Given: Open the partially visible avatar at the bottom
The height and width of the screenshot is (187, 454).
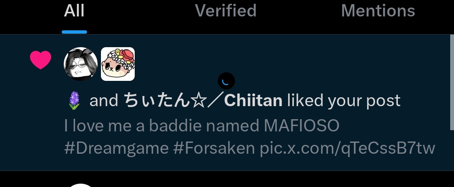Looking at the screenshot, I should 81,185.
